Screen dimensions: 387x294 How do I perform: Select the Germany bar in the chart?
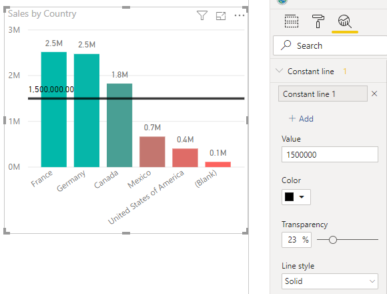[x=87, y=110]
